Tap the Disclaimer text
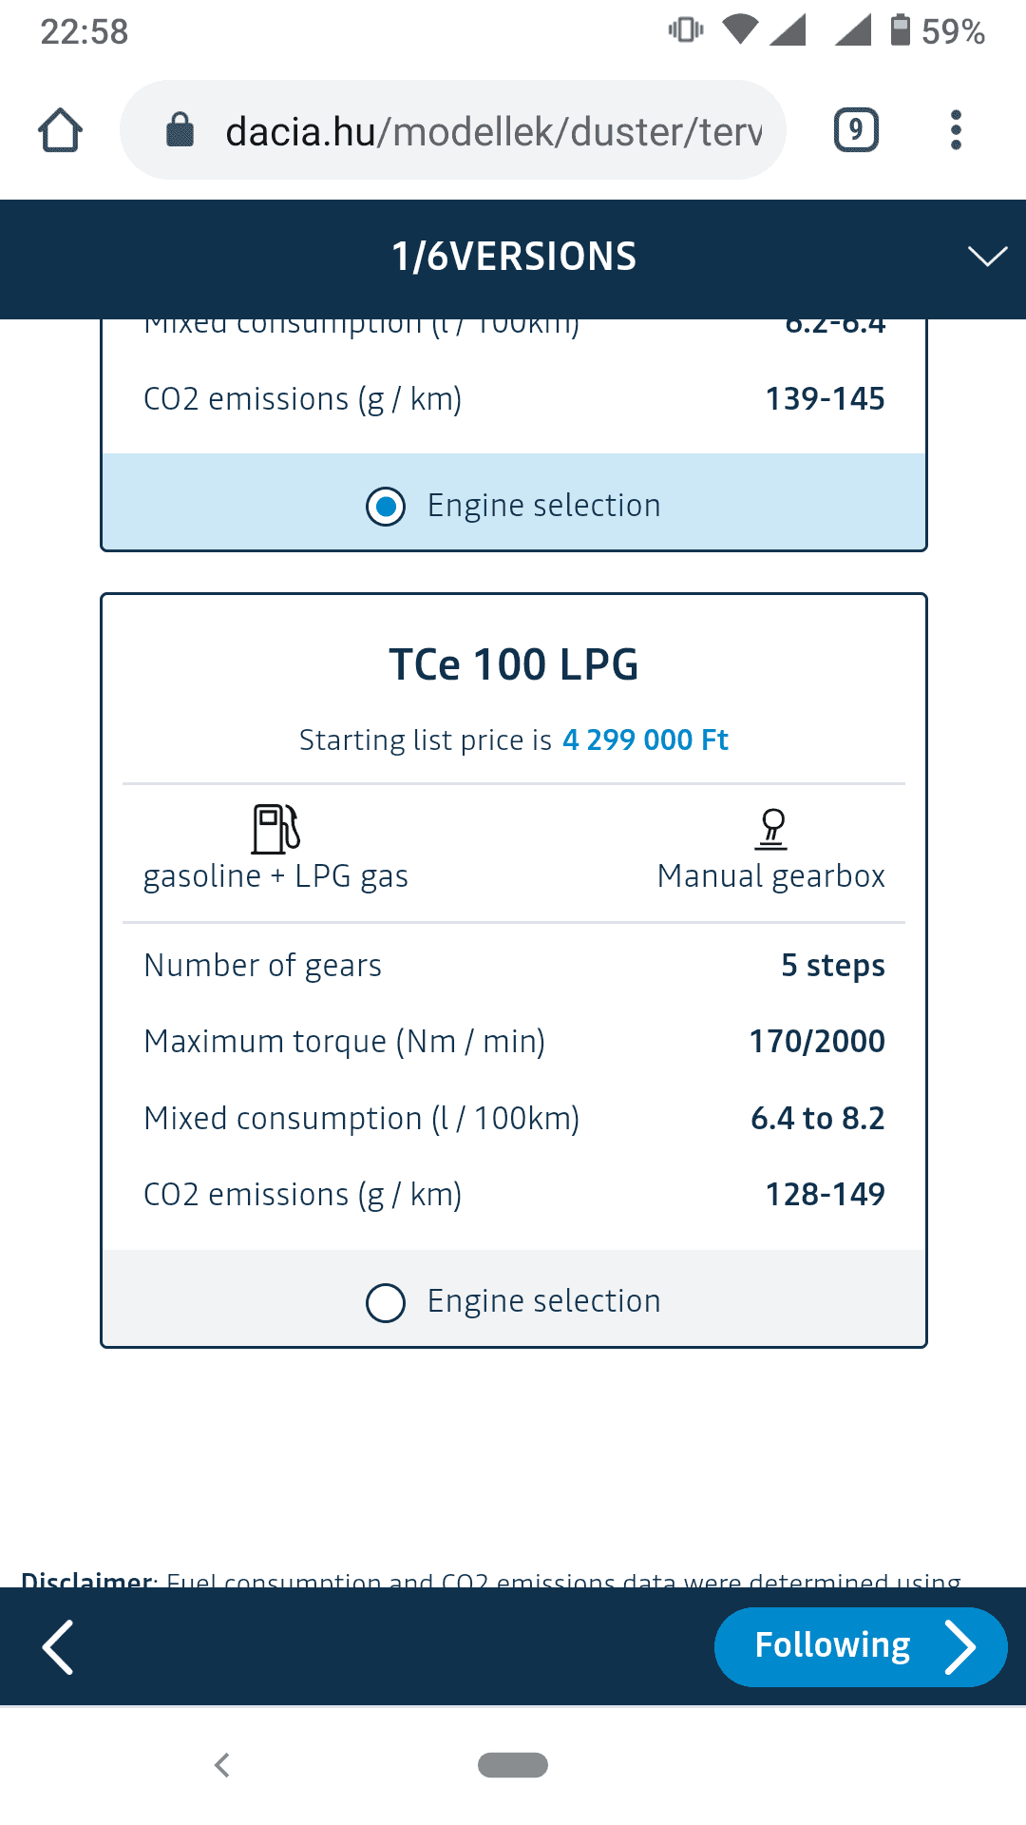The width and height of the screenshot is (1026, 1825). (490, 1578)
